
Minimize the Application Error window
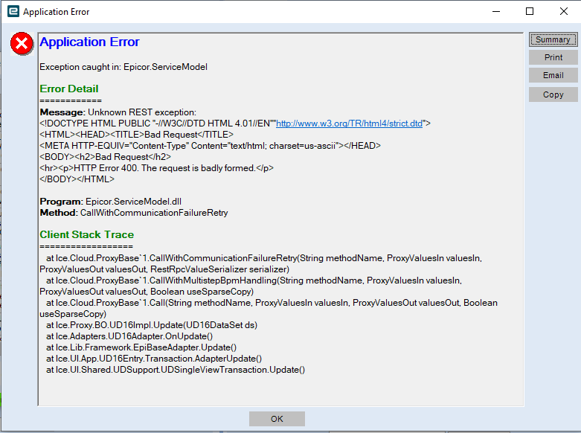click(x=496, y=11)
